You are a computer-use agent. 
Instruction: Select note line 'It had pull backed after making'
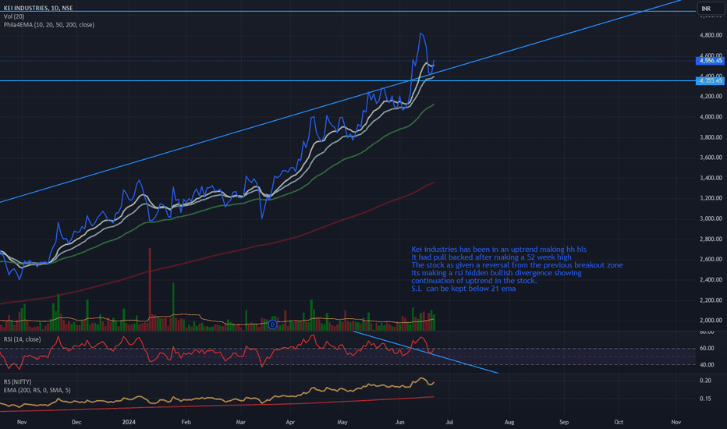[491, 257]
